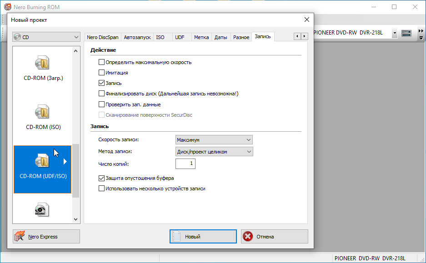Click the arrow on the selected UDF/ISO item
This screenshot has height=263, width=426.
point(65,162)
